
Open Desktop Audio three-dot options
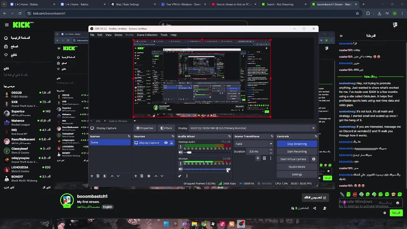(181, 147)
